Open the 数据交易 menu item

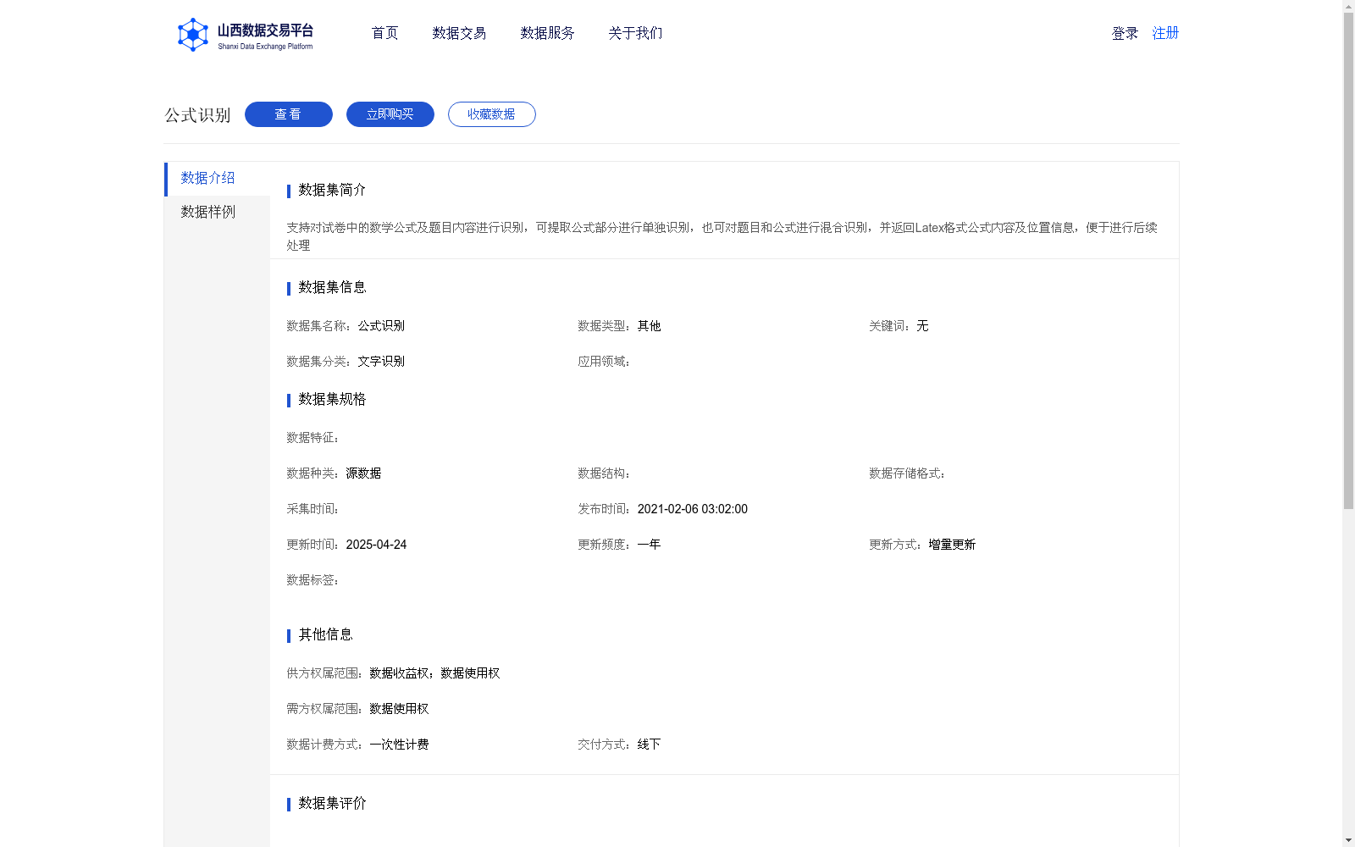point(459,33)
